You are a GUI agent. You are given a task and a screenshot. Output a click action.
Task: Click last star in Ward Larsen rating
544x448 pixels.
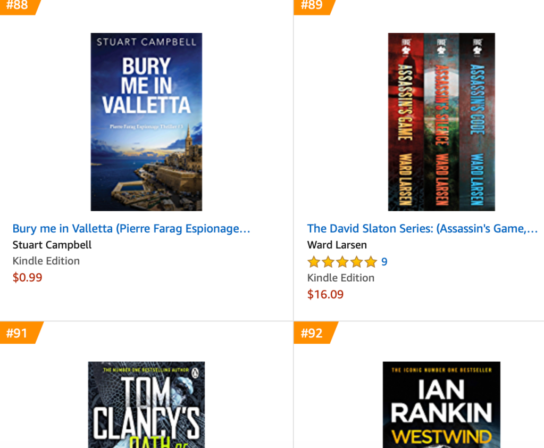(371, 262)
